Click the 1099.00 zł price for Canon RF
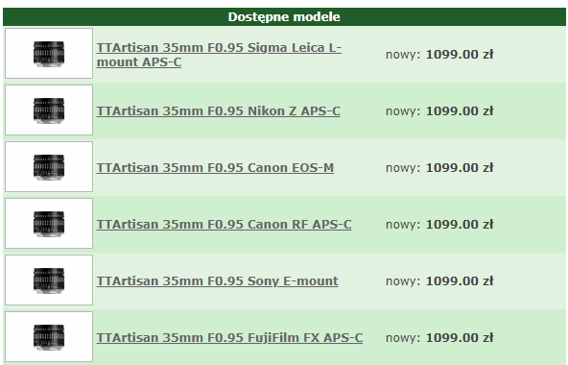The image size is (568, 365). (460, 224)
